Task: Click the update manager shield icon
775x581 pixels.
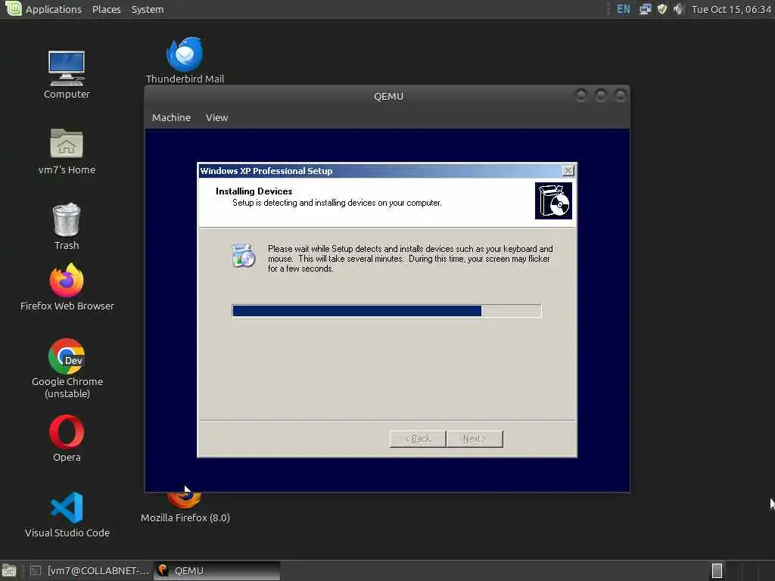Action: click(x=661, y=9)
